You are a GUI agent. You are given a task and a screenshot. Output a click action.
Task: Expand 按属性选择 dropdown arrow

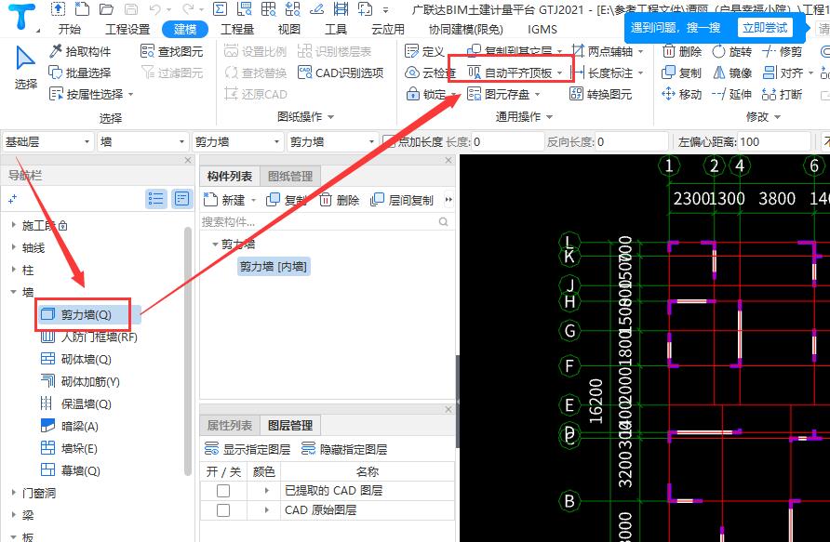[x=131, y=95]
